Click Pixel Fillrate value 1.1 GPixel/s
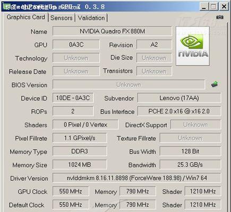 coord(80,138)
